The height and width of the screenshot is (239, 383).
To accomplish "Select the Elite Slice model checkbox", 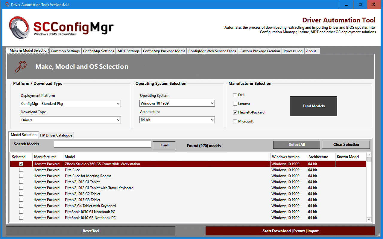I will click(21, 170).
